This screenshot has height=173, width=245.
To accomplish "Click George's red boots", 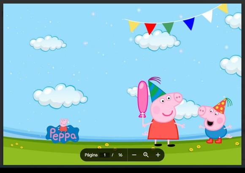I will coord(214,141).
